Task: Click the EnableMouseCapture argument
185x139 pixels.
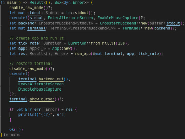Action: point(118,18)
